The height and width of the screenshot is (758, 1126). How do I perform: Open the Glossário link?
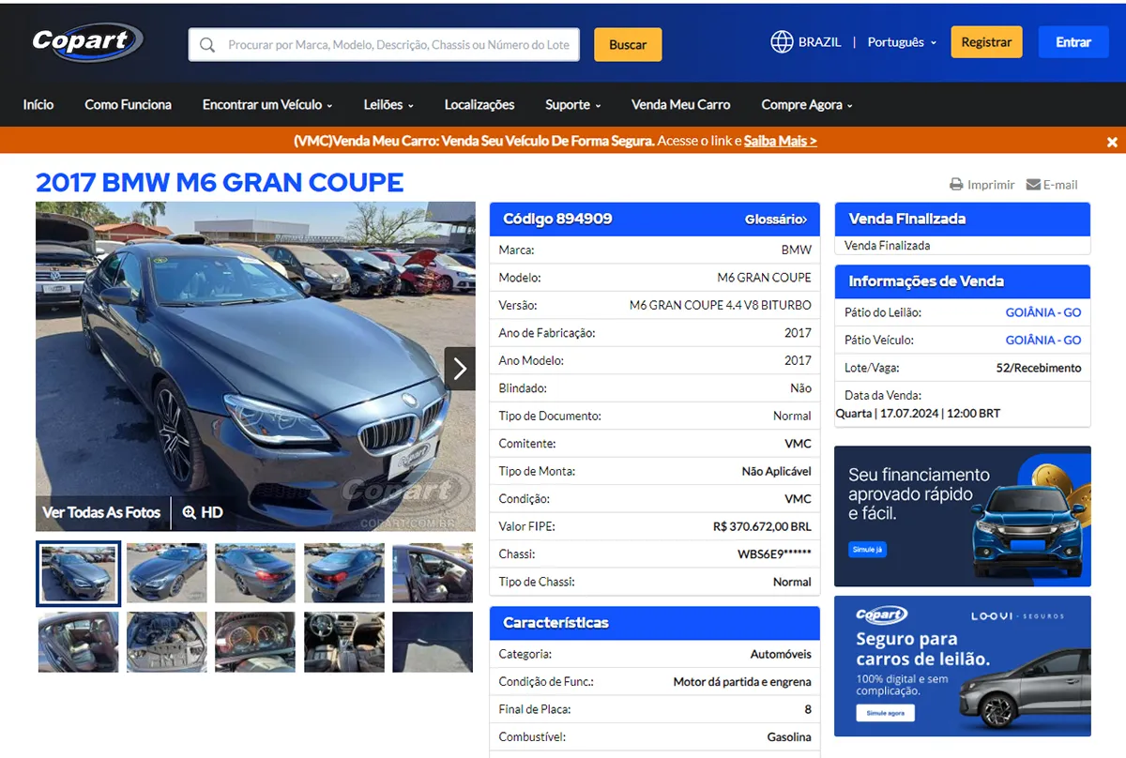(x=775, y=220)
